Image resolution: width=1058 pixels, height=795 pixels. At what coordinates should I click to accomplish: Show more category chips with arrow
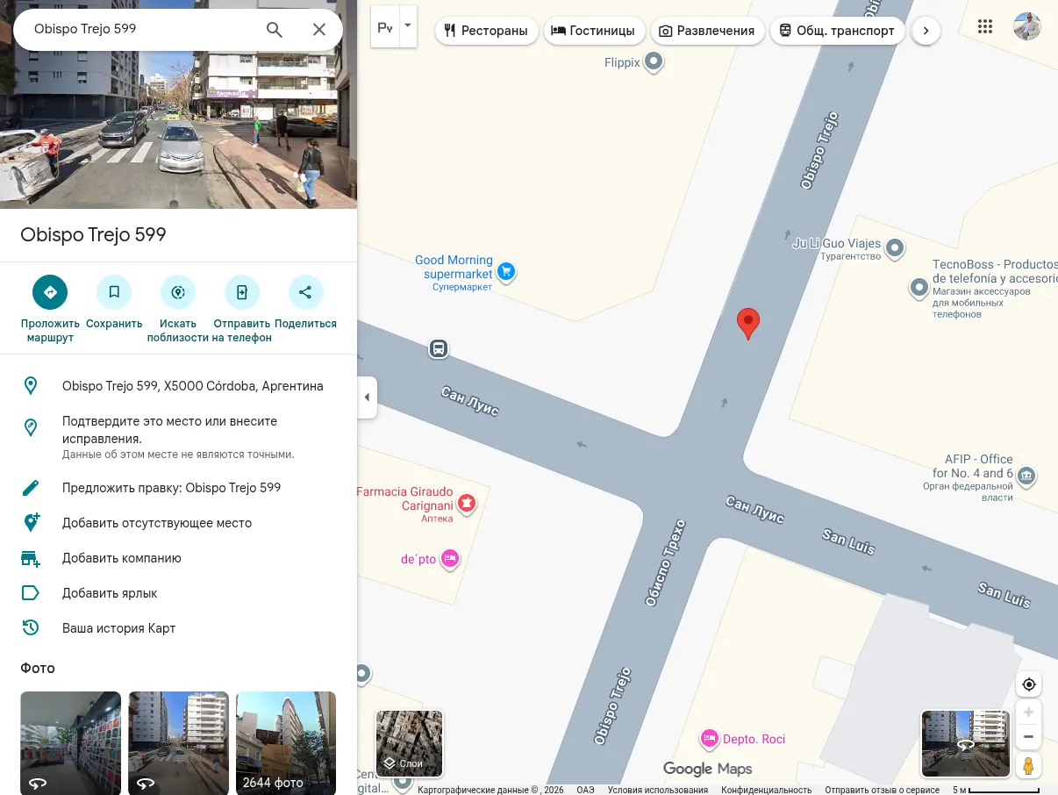(926, 31)
